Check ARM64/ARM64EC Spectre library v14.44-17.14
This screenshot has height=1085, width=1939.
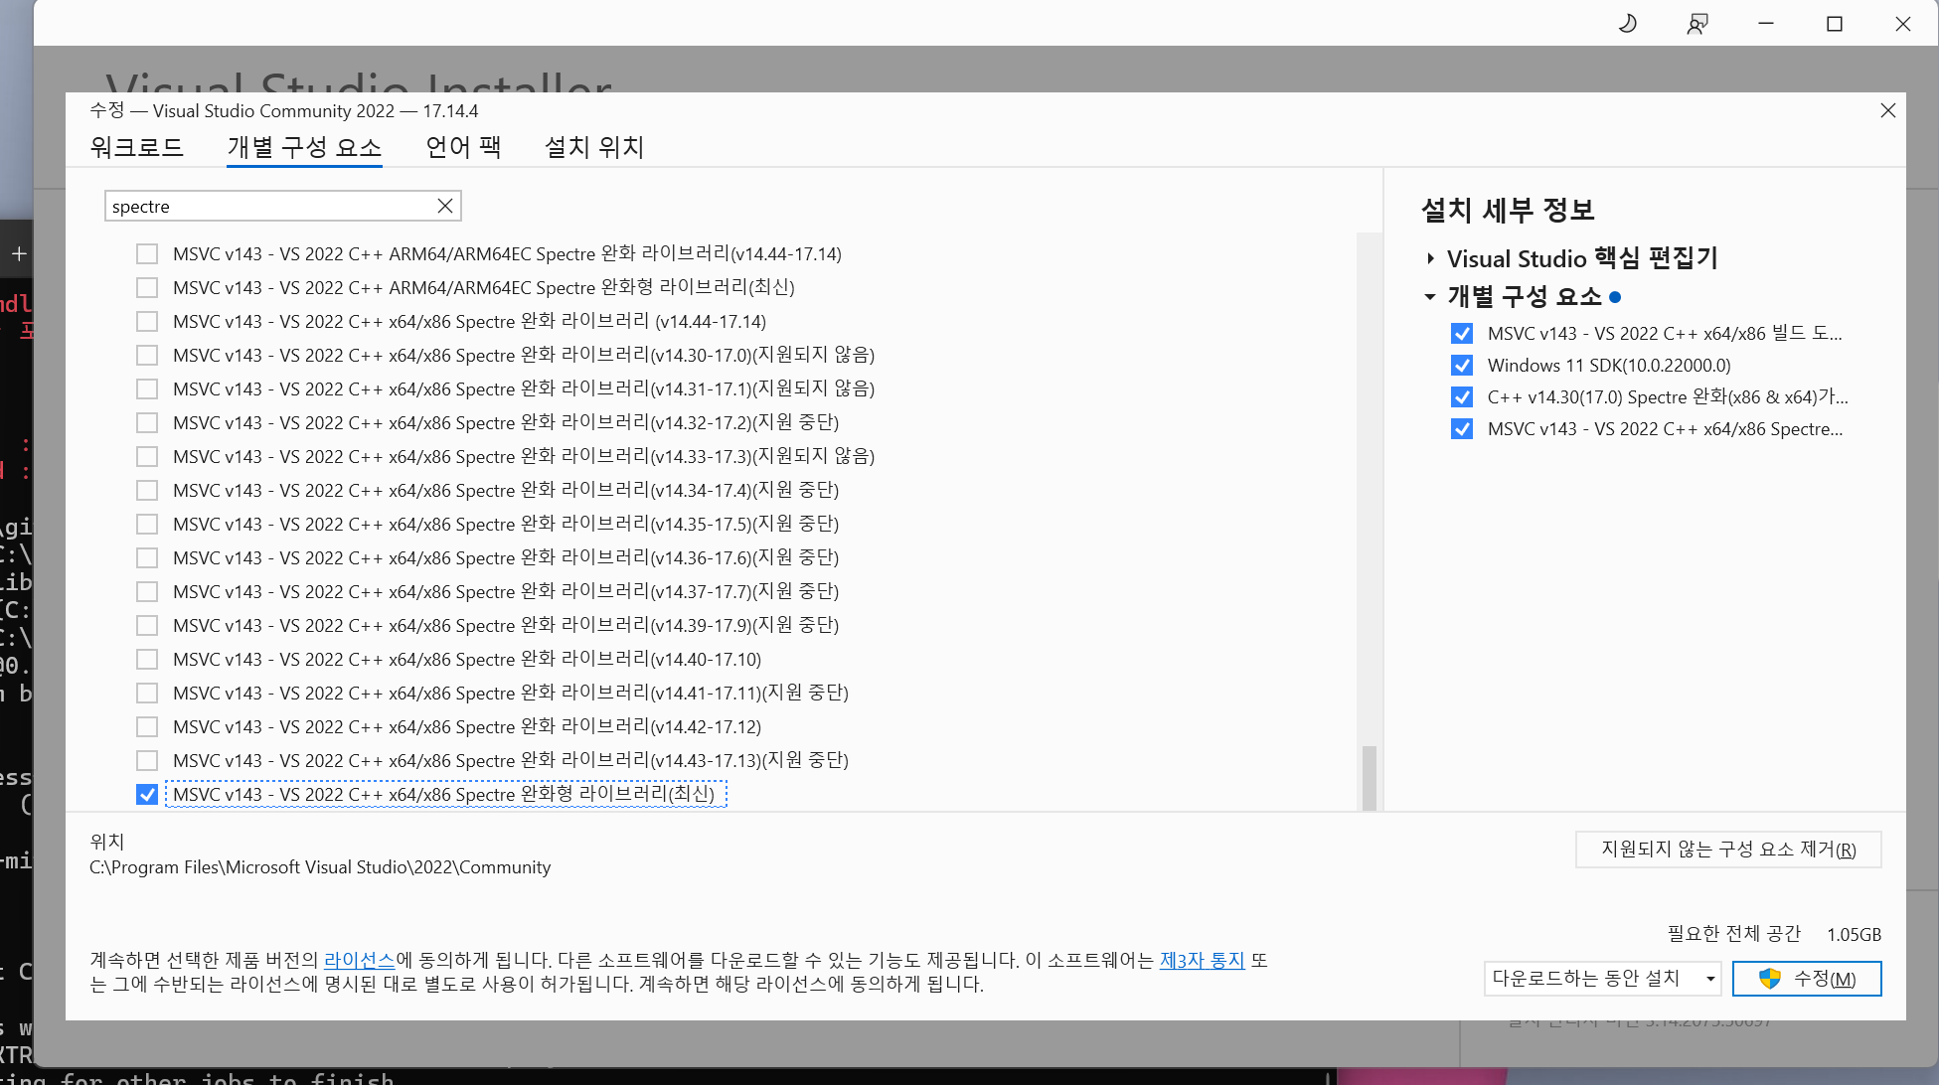pyautogui.click(x=147, y=254)
